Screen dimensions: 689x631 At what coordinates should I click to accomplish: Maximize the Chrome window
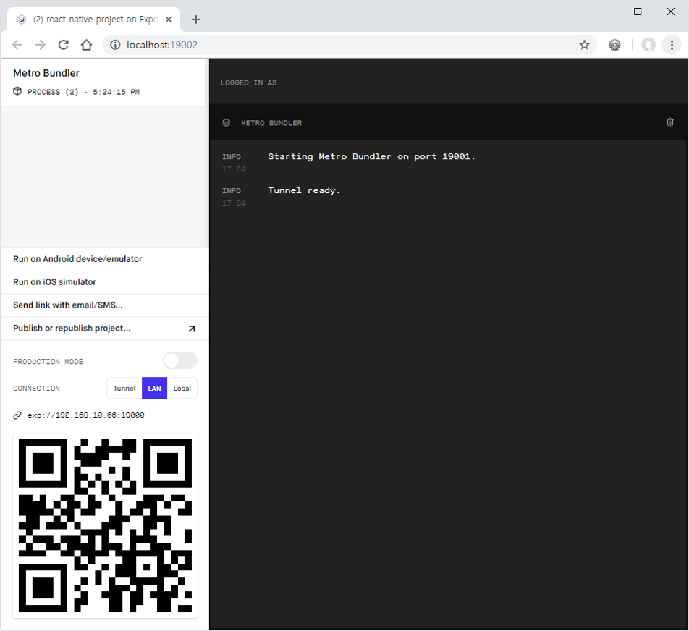pyautogui.click(x=638, y=12)
